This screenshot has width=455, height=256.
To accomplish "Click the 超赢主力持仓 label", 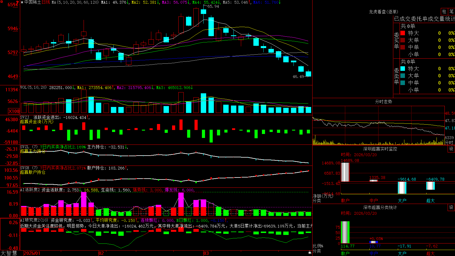I will (x=33, y=151).
